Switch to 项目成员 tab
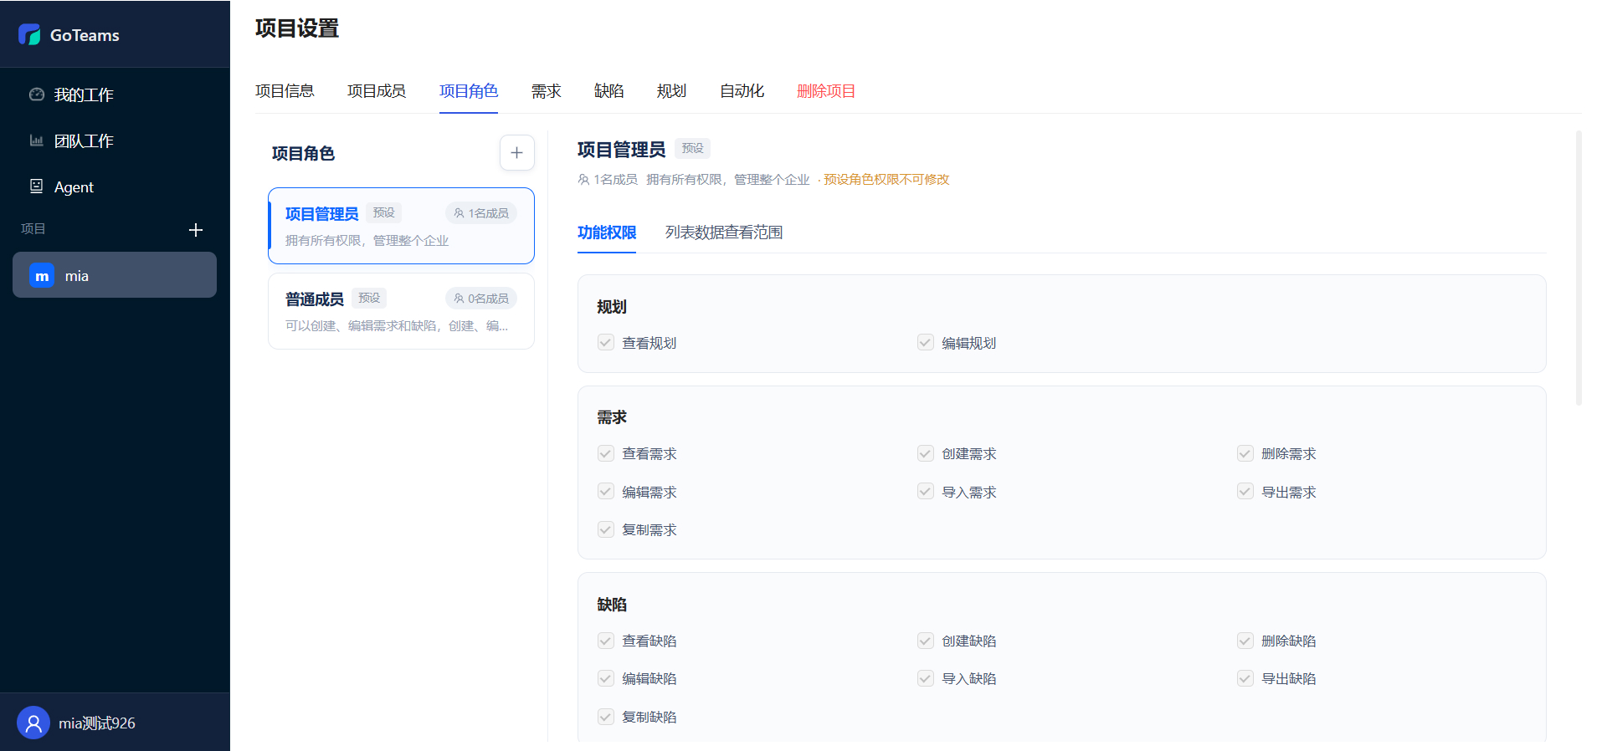1607x751 pixels. tap(377, 91)
